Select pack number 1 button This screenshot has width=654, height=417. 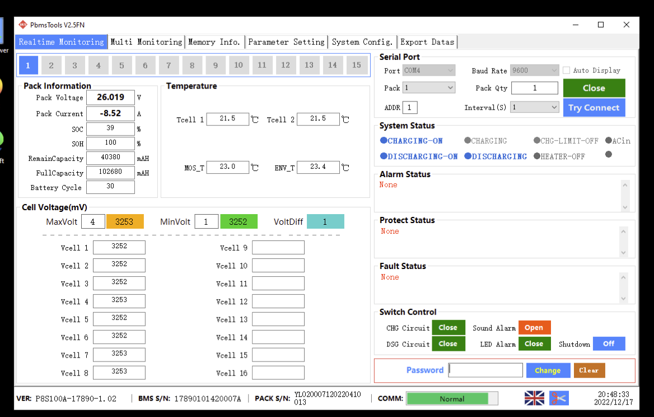(28, 65)
